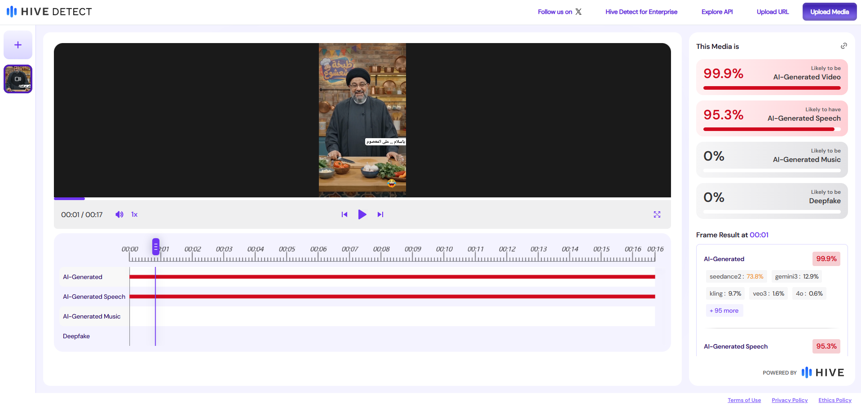Image resolution: width=861 pixels, height=406 pixels.
Task: Click the 4o 0.6% chip
Action: (809, 293)
